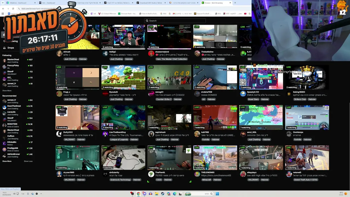The height and width of the screenshot is (197, 350).
Task: Open Thebattleline channel avatar
Action: tap(197, 53)
